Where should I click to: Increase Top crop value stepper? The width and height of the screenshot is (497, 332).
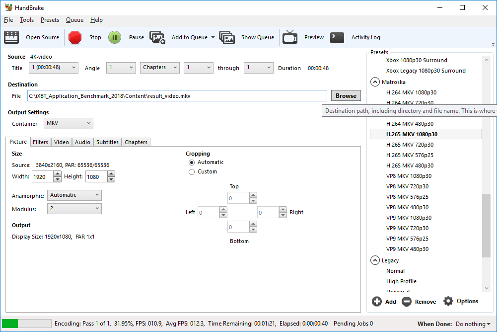pos(253,195)
